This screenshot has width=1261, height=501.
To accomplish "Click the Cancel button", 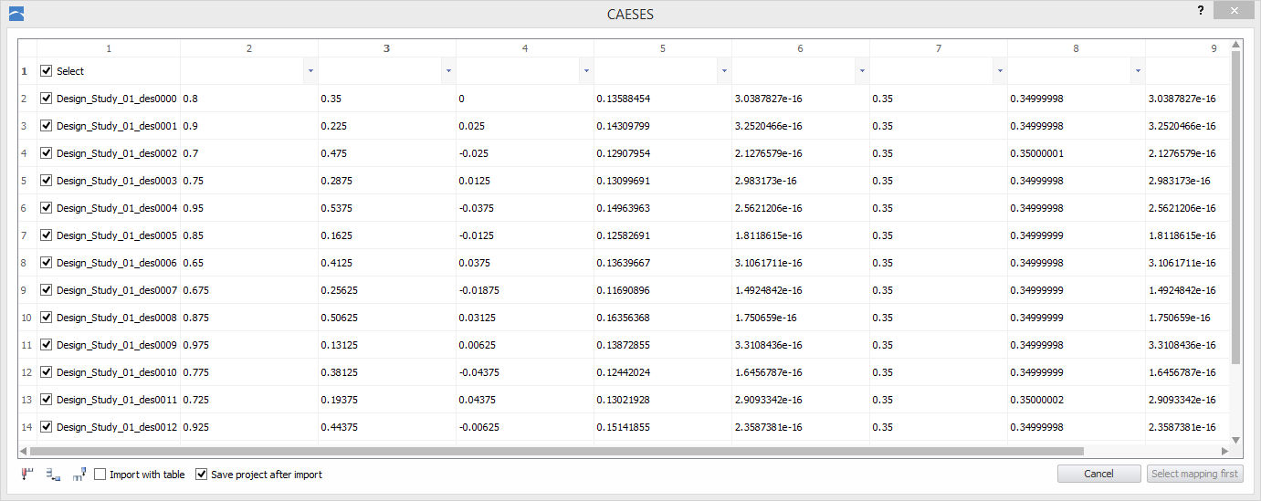I will click(x=1098, y=474).
